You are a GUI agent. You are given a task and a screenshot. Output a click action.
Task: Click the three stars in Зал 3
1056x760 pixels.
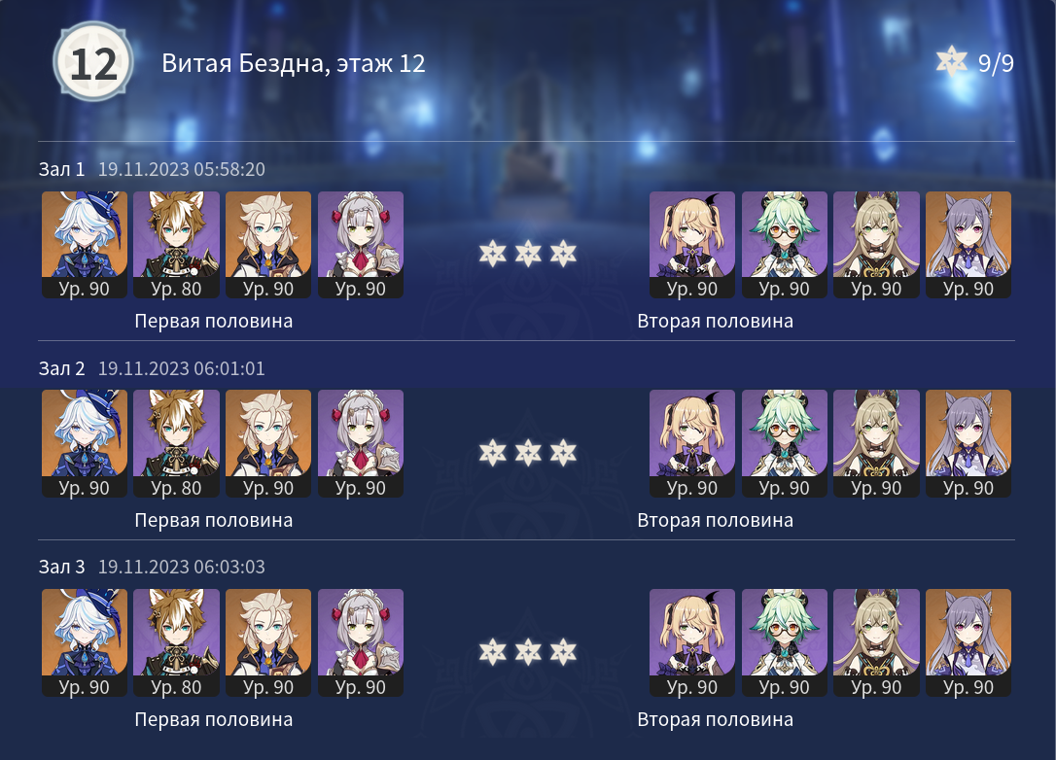[528, 651]
